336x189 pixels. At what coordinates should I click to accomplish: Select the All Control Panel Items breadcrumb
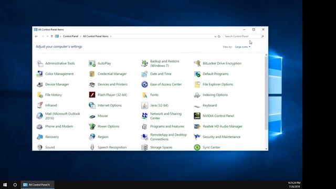pyautogui.click(x=96, y=36)
